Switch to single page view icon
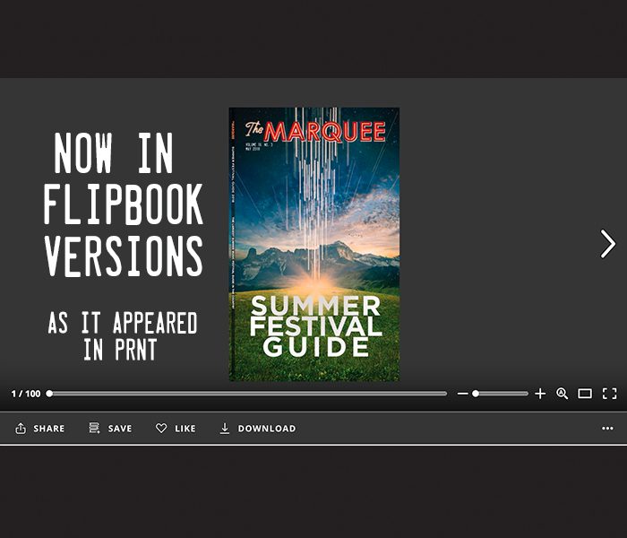This screenshot has width=627, height=538. coord(585,394)
